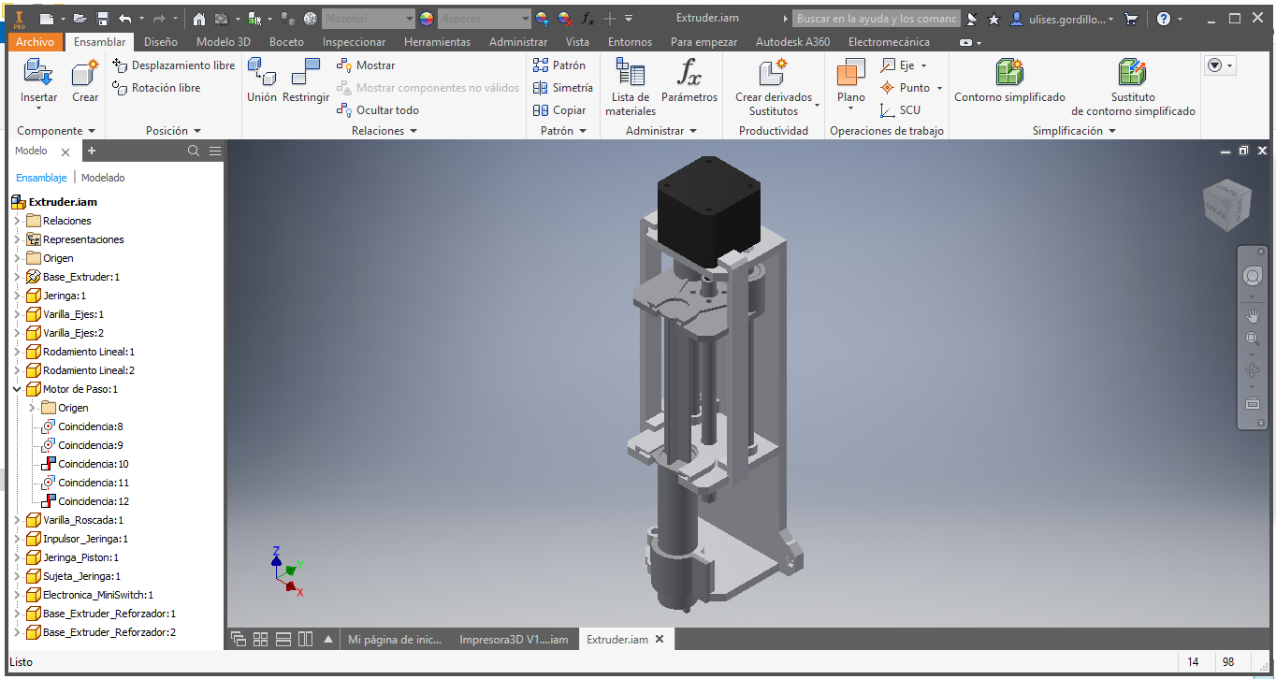Expand the Base_Extruder:1 tree node
Screen dimensions: 1276x679
click(x=17, y=277)
